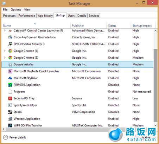Click the VProtect Application icon
The image size is (159, 144).
pos(10,119)
